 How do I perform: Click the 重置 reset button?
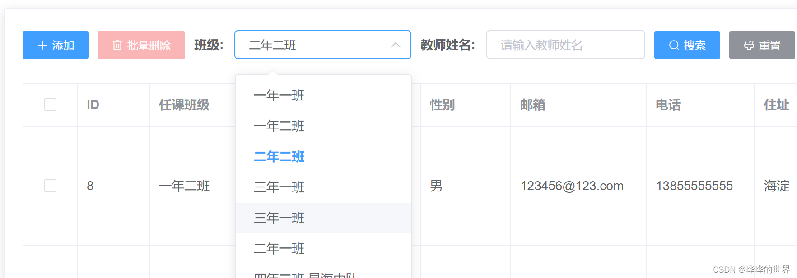click(762, 45)
